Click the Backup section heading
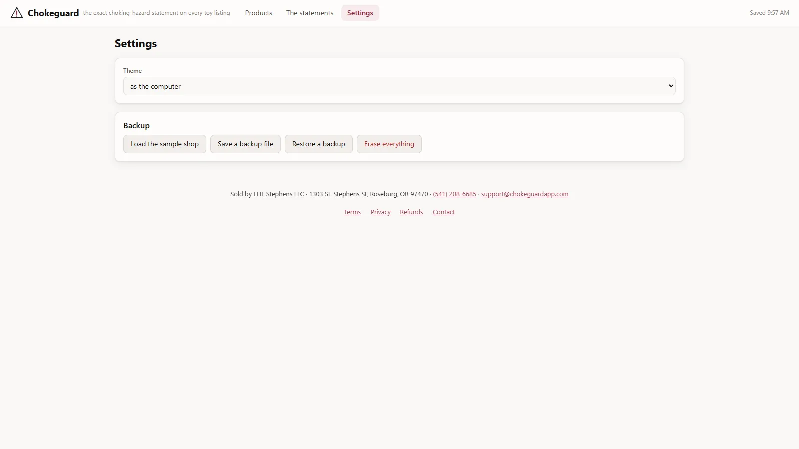The width and height of the screenshot is (799, 449). (136, 126)
